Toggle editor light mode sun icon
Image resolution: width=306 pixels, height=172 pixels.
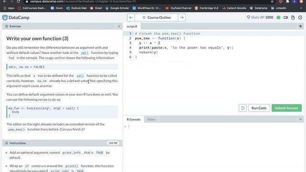pos(300,26)
